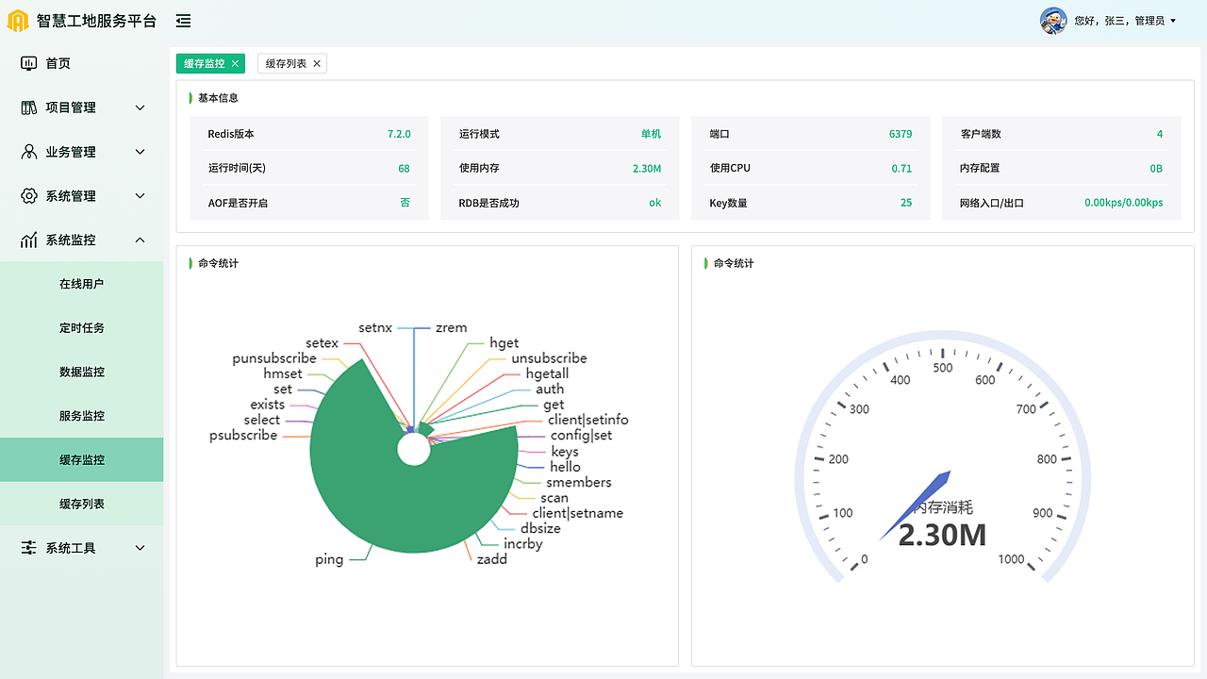1207x679 pixels.
Task: Click the dbsize label in chart
Action: click(540, 528)
